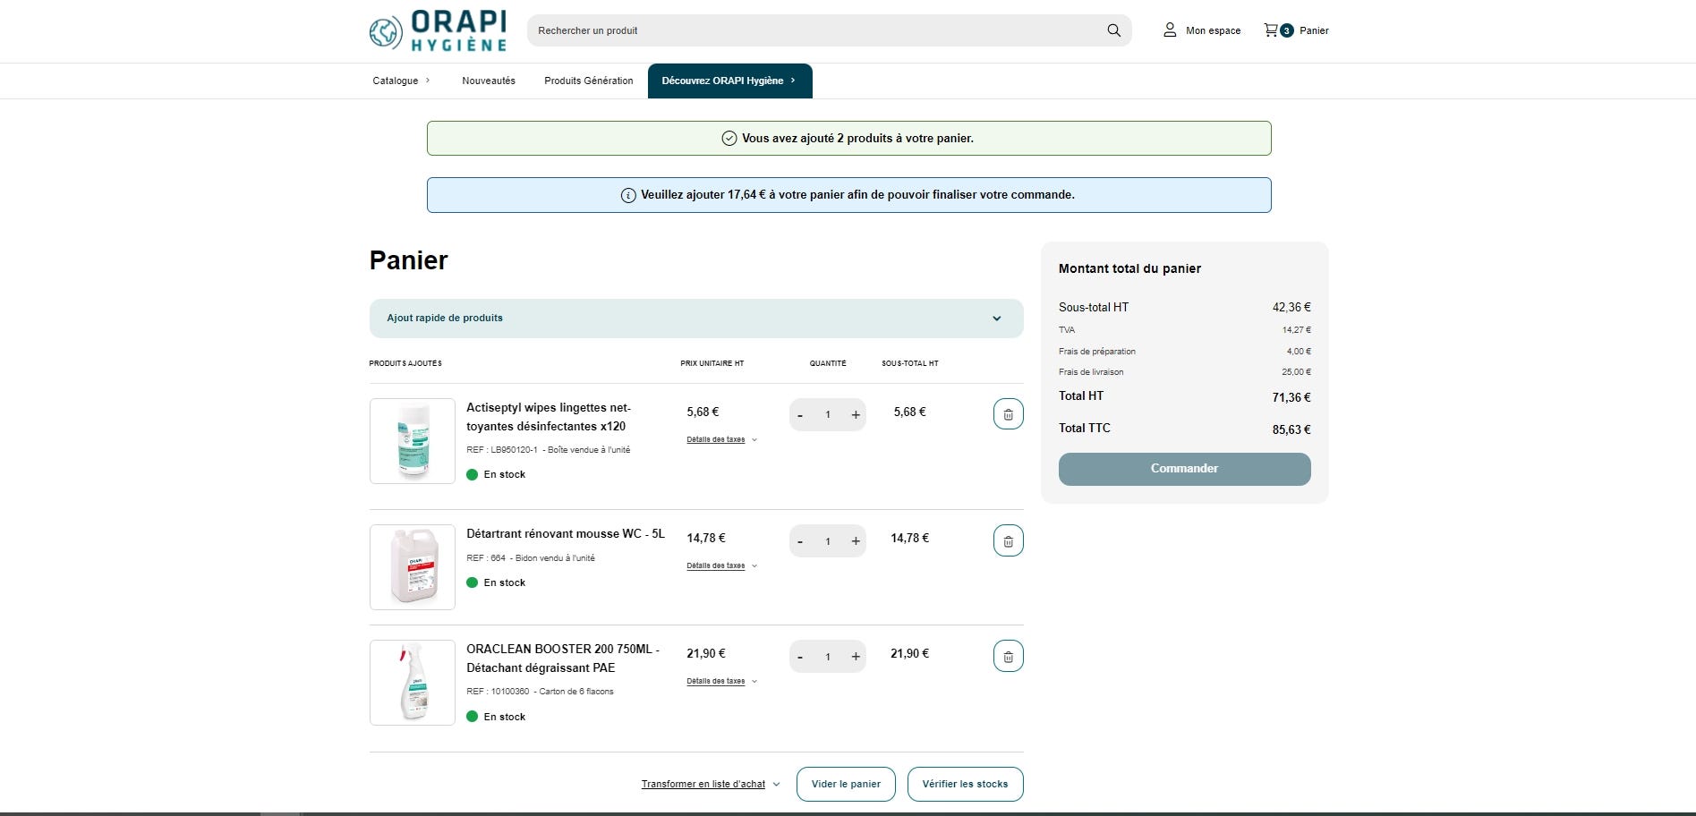The image size is (1696, 816).
Task: Expand tax details for ORACLEAN BOOSTER
Action: [x=722, y=681]
